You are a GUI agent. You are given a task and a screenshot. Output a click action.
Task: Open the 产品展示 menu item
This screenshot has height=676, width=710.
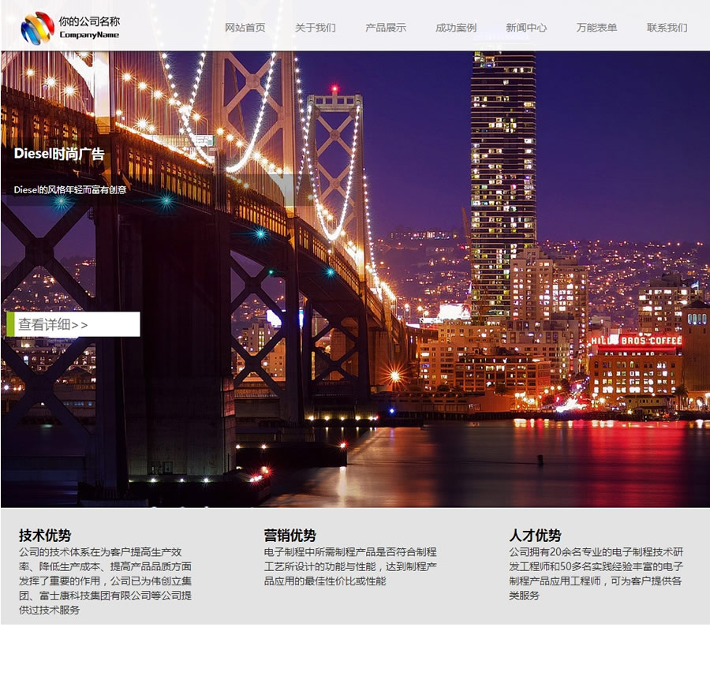click(385, 28)
